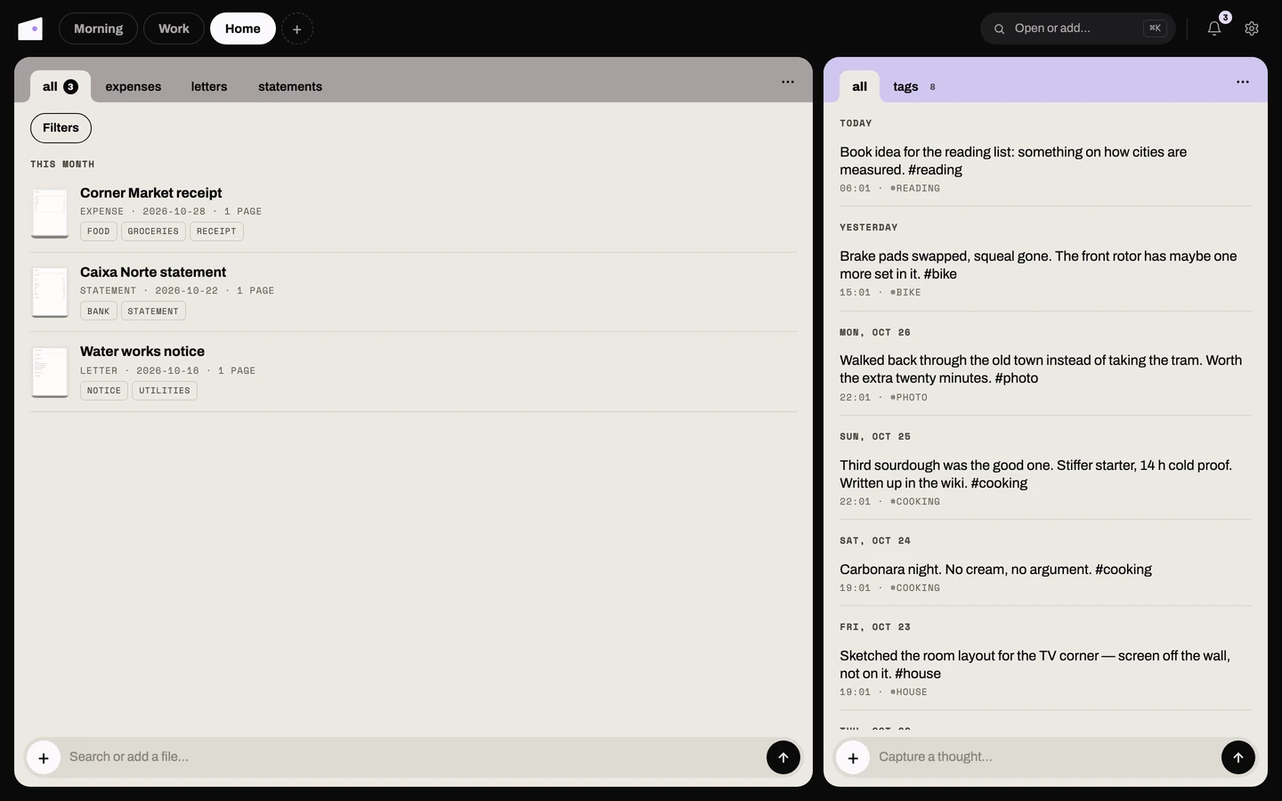This screenshot has height=801, width=1282.
Task: Switch to the Work workspace
Action: 174,28
